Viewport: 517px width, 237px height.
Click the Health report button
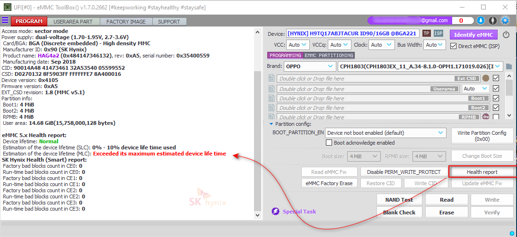[x=482, y=172]
